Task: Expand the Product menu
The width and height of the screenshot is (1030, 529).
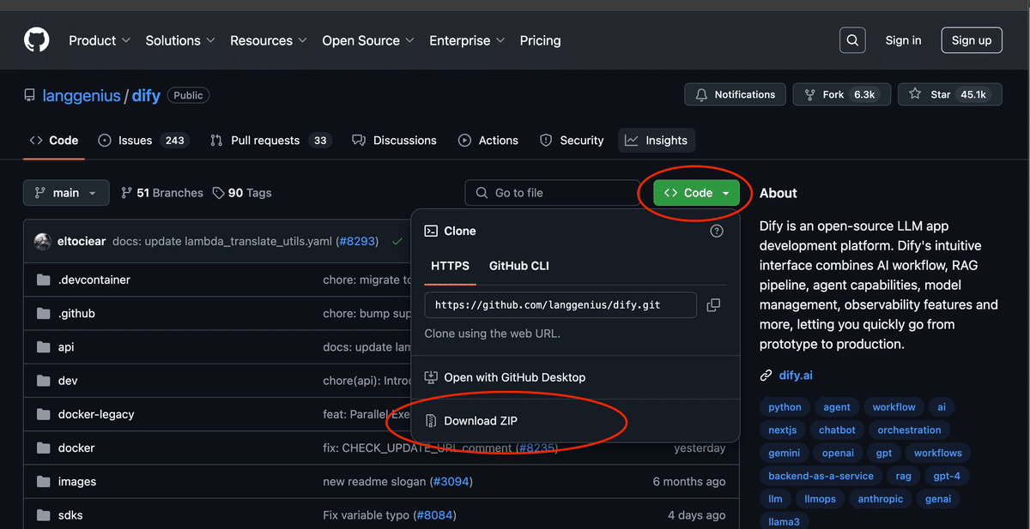Action: 100,40
